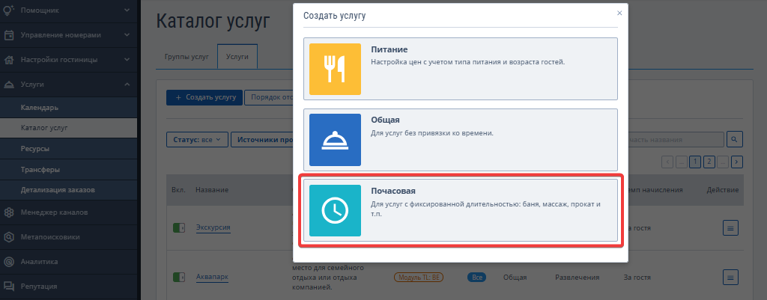Click the Услуги cloche icon in sidebar
Screen dimensions: 767x300
point(9,85)
